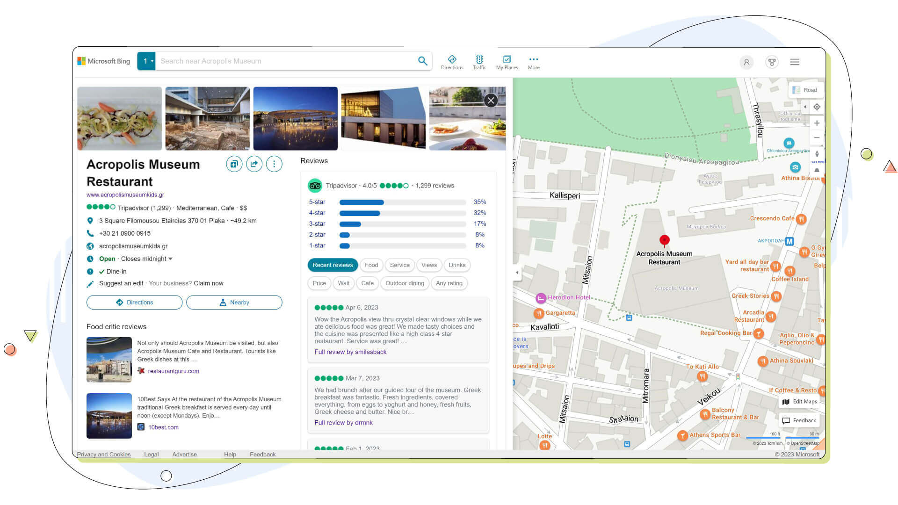Open the hamburger settings menu
Screen dimensions: 898x505
tap(795, 62)
